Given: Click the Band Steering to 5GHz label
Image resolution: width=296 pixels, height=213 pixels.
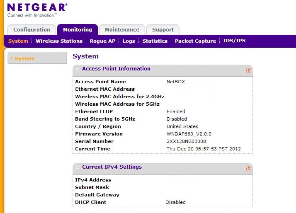Looking at the screenshot, I should pyautogui.click(x=105, y=119).
